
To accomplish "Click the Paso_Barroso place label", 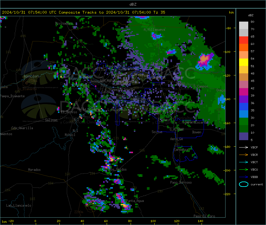I will pyautogui.click(x=181, y=182).
